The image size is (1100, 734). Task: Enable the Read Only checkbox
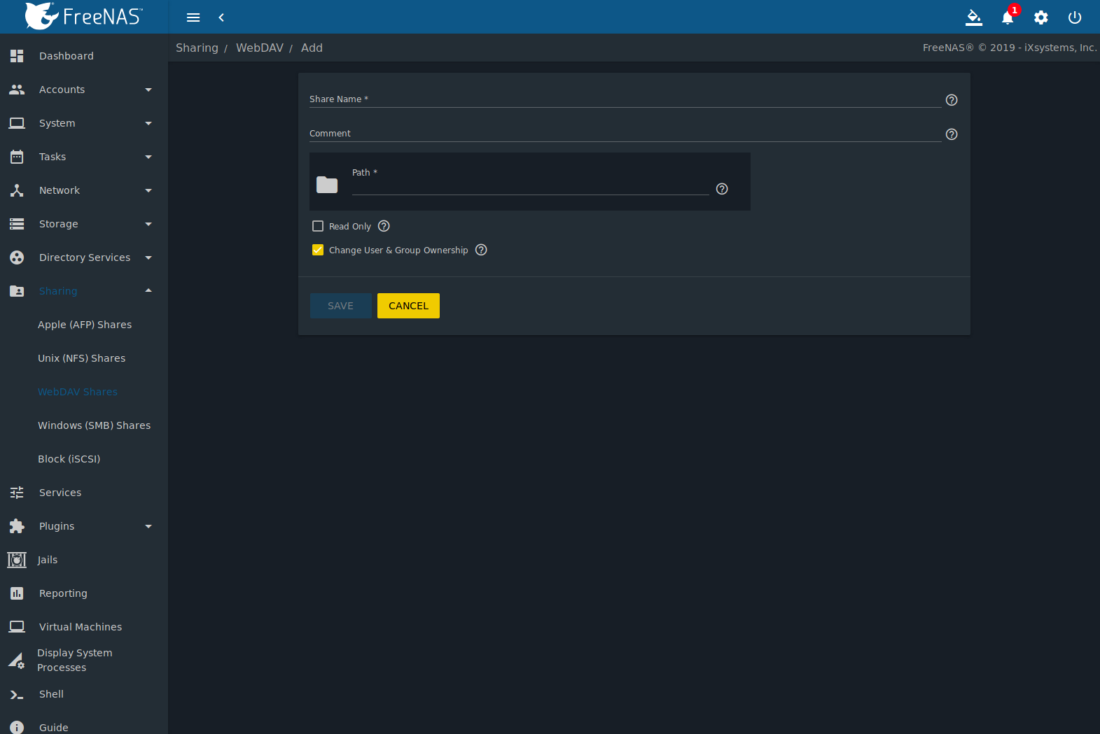click(x=318, y=226)
